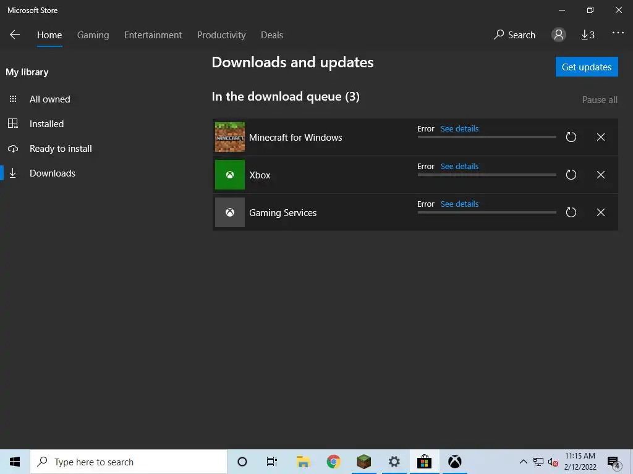The image size is (633, 474).
Task: Click Microsoft Store taskbar icon
Action: click(424, 462)
